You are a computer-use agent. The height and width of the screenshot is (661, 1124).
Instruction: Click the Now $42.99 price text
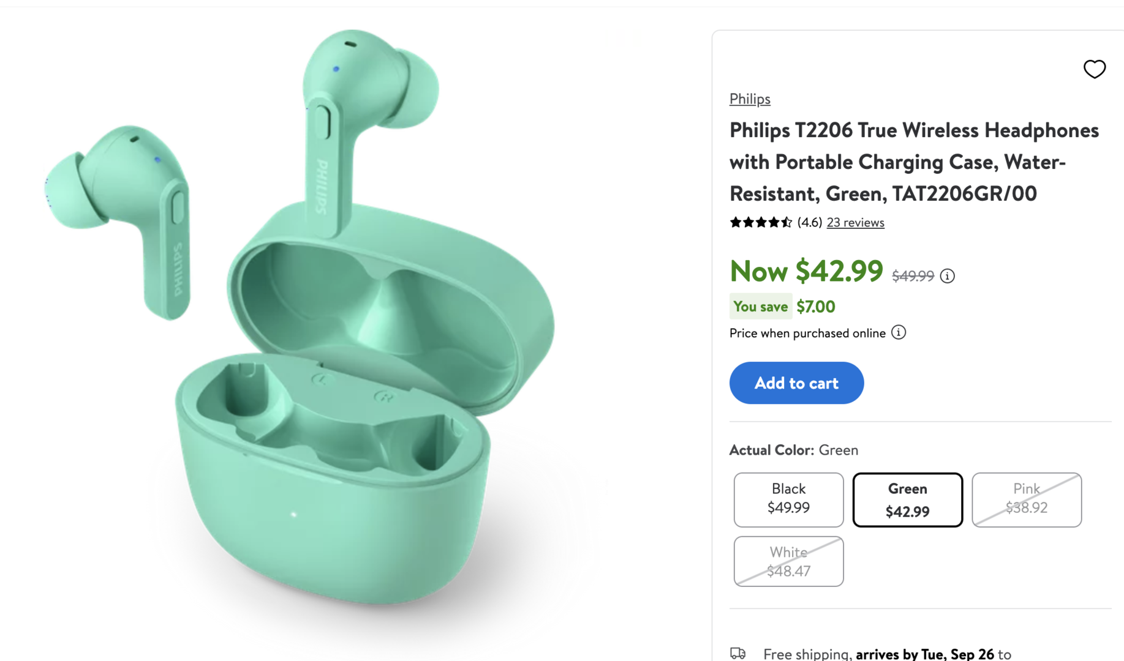pyautogui.click(x=806, y=271)
